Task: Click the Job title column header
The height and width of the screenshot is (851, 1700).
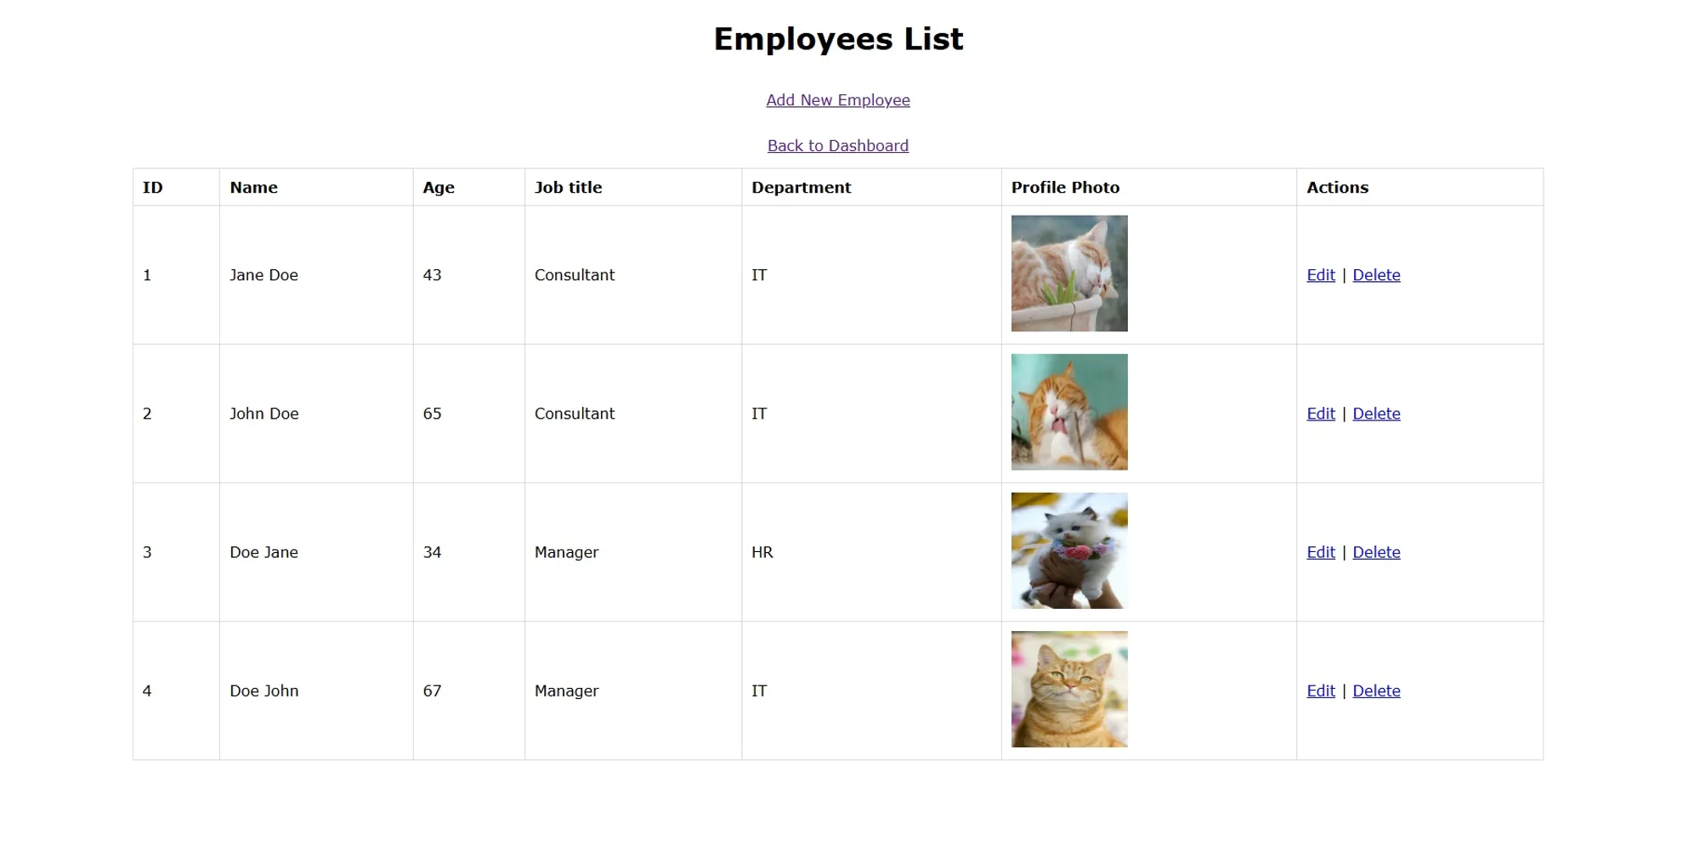Action: (568, 188)
